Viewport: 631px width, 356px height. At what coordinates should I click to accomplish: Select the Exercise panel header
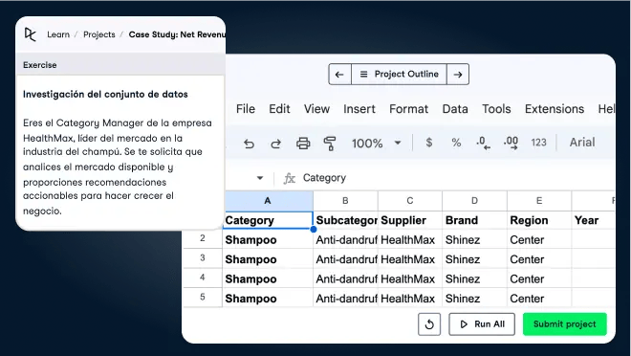[120, 65]
